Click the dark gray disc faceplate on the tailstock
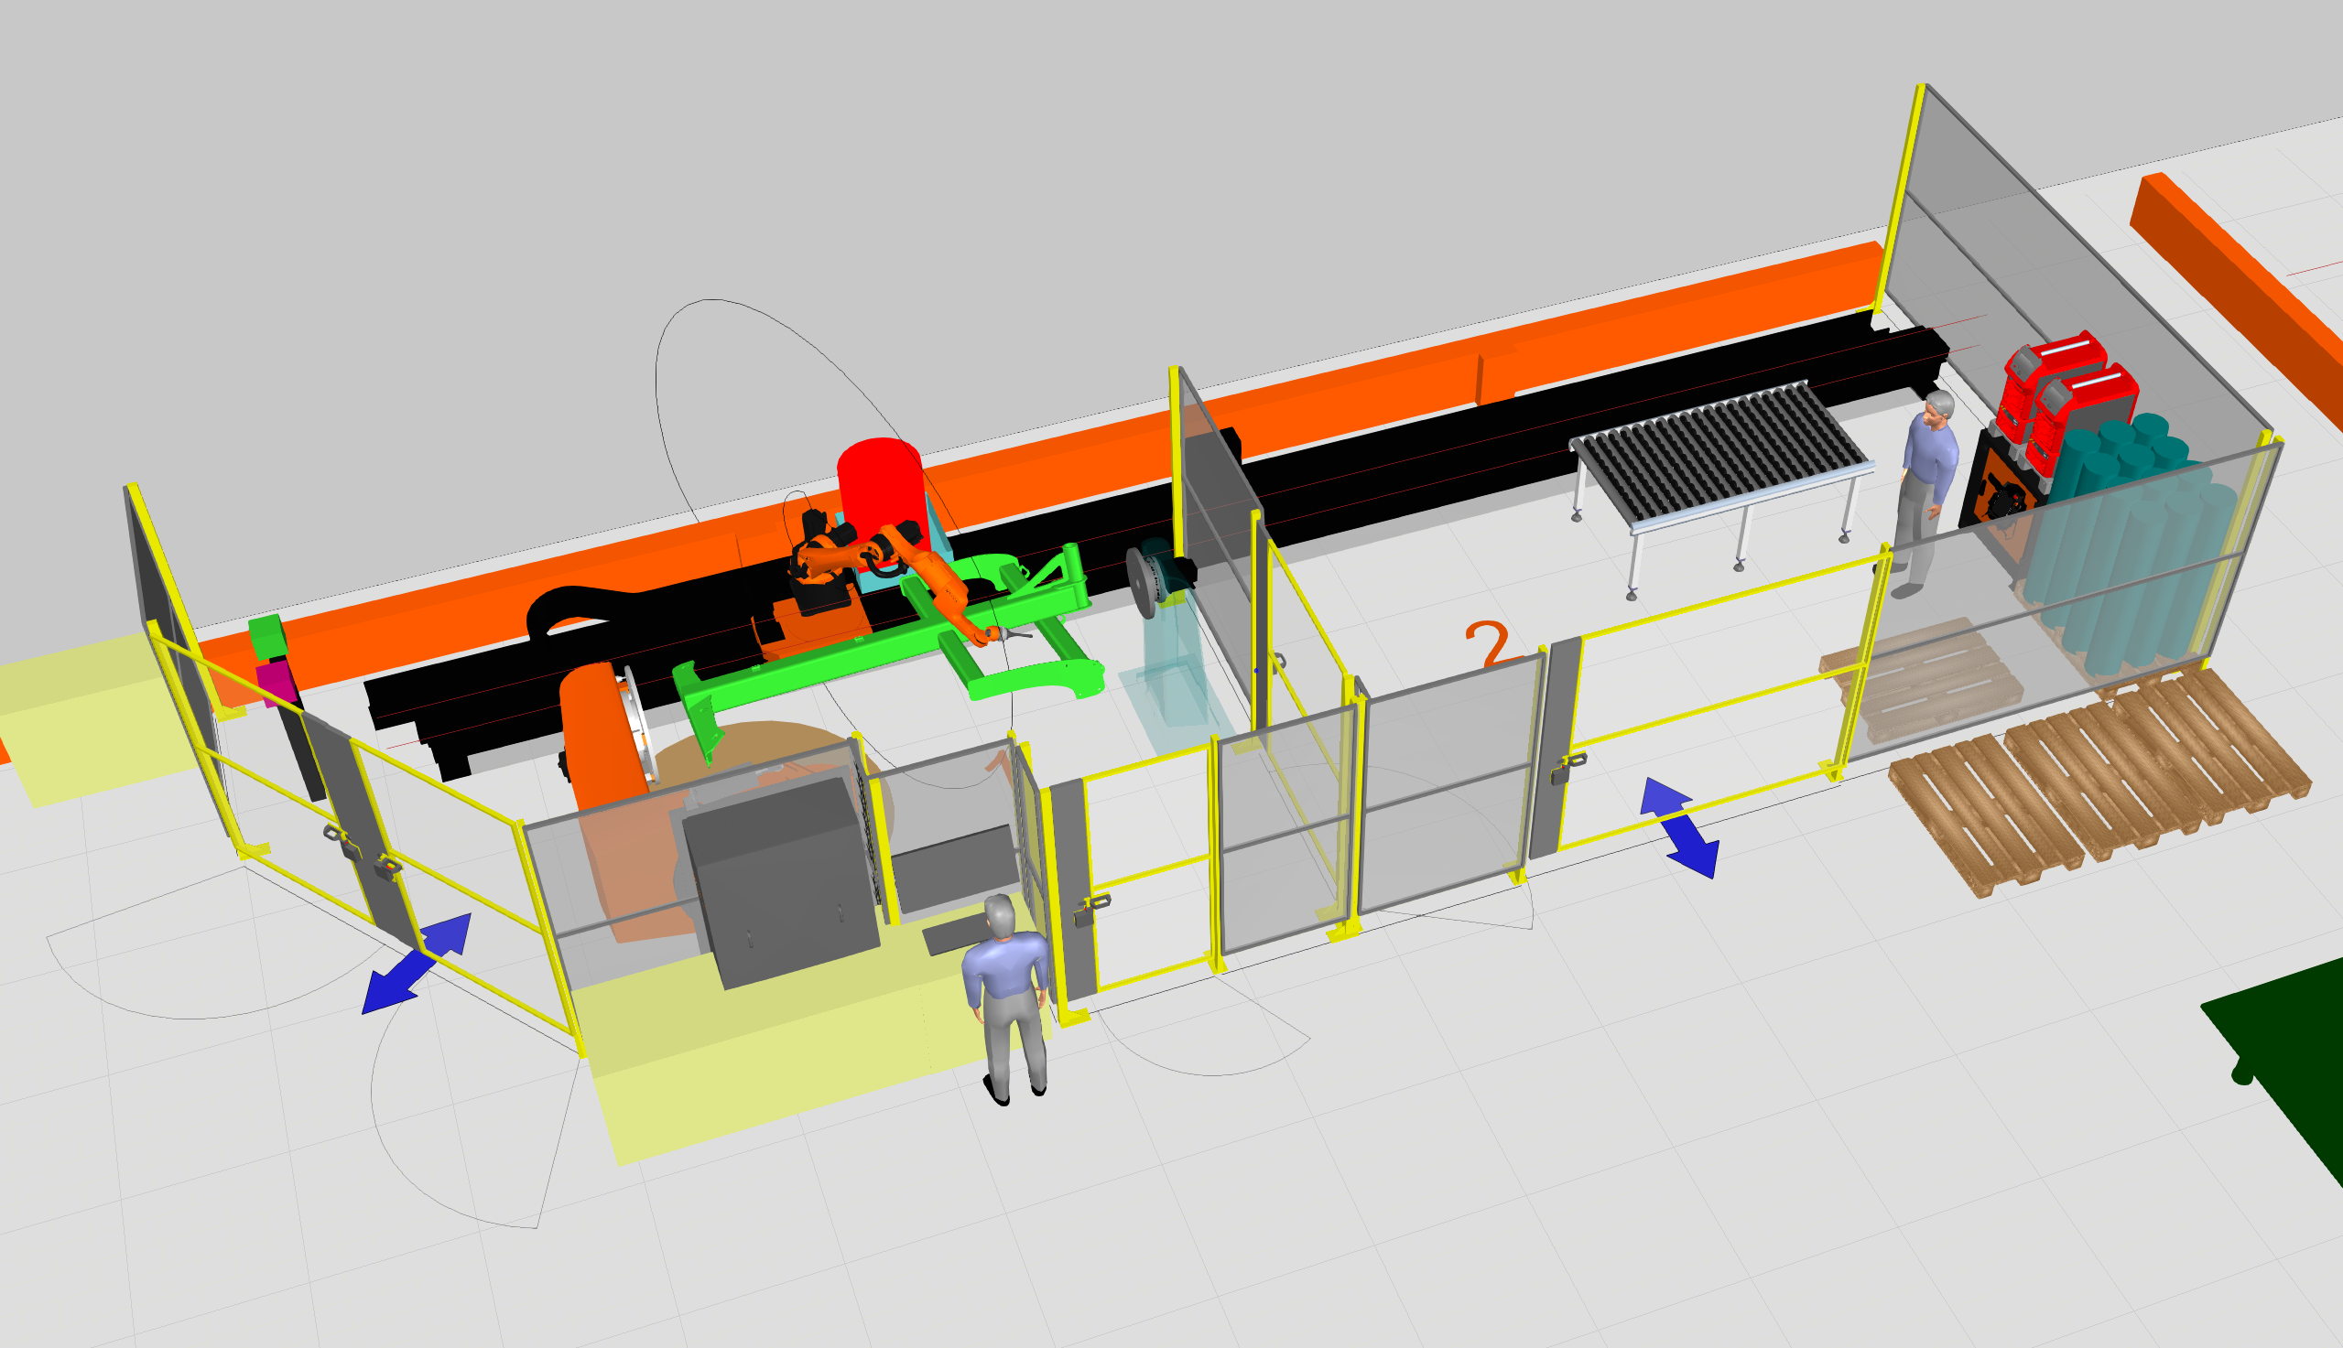This screenshot has width=2343, height=1348. click(1142, 582)
